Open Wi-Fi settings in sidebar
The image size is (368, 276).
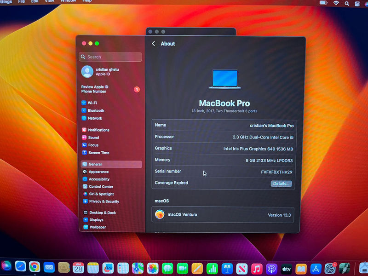coord(92,103)
